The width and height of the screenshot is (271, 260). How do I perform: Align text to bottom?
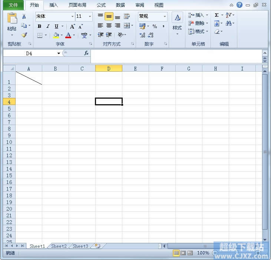point(118,17)
